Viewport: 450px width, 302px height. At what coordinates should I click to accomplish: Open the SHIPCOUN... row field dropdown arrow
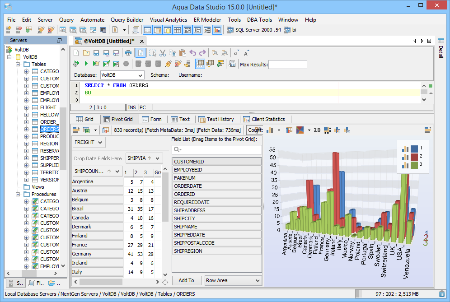click(117, 172)
